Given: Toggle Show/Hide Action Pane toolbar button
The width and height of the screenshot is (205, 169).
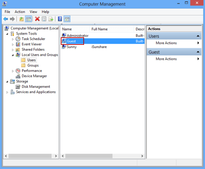Looking at the screenshot, I should [67, 19].
